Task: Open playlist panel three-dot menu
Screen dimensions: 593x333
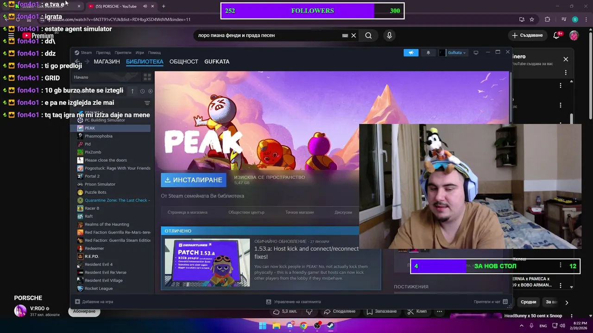Action: tap(566, 73)
